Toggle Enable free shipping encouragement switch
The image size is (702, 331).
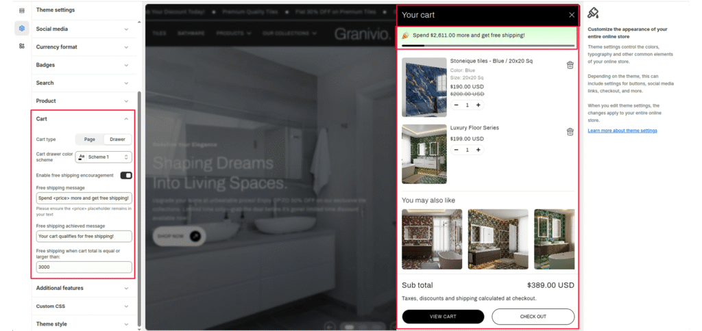coord(126,175)
